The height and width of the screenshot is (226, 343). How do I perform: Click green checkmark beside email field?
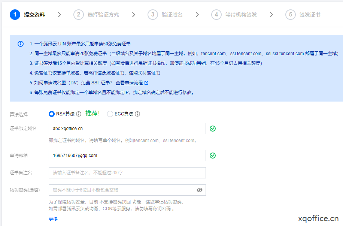click(213, 156)
